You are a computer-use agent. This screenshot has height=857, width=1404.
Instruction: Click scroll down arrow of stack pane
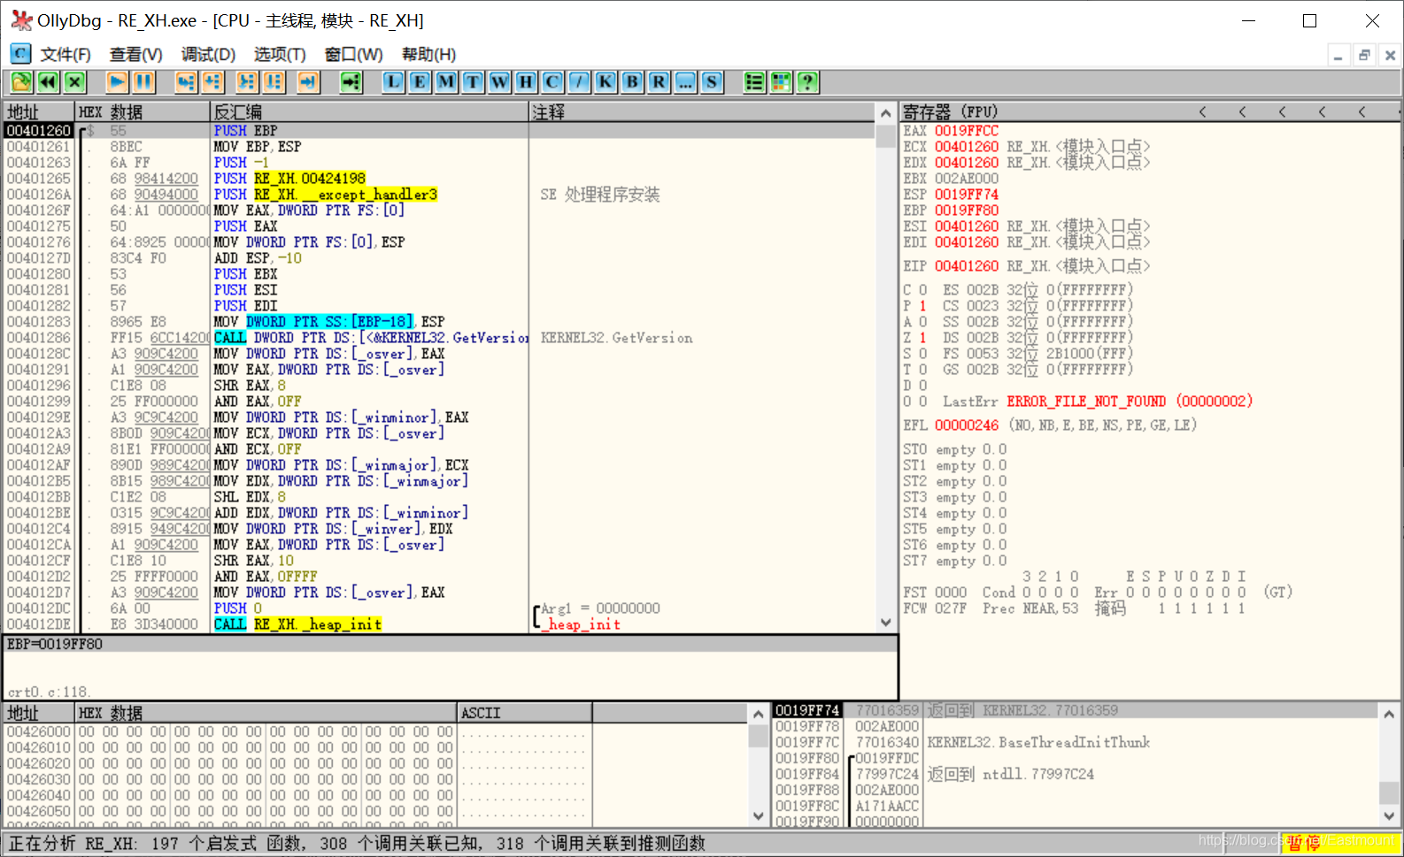click(x=1390, y=817)
